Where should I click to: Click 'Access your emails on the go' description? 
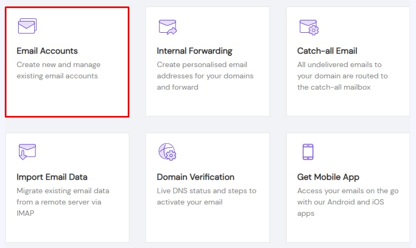(344, 202)
